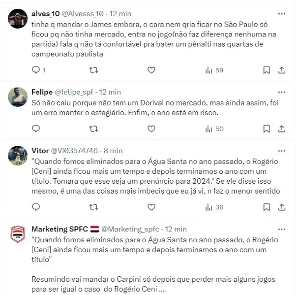Retweet Vitor's tweet about Água Santa
The height and width of the screenshot is (295, 297).
tap(93, 207)
